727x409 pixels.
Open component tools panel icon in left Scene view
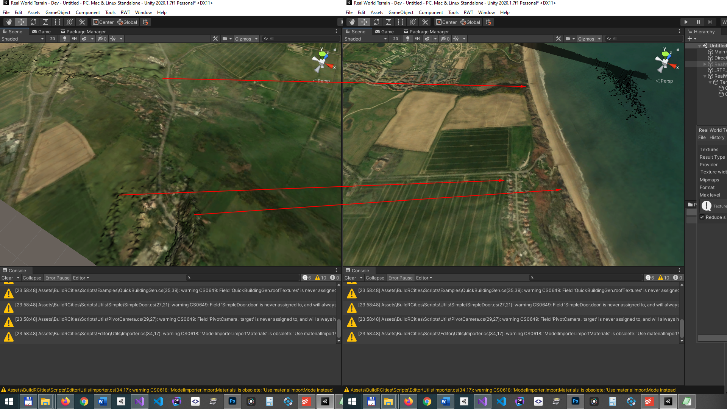[215, 39]
